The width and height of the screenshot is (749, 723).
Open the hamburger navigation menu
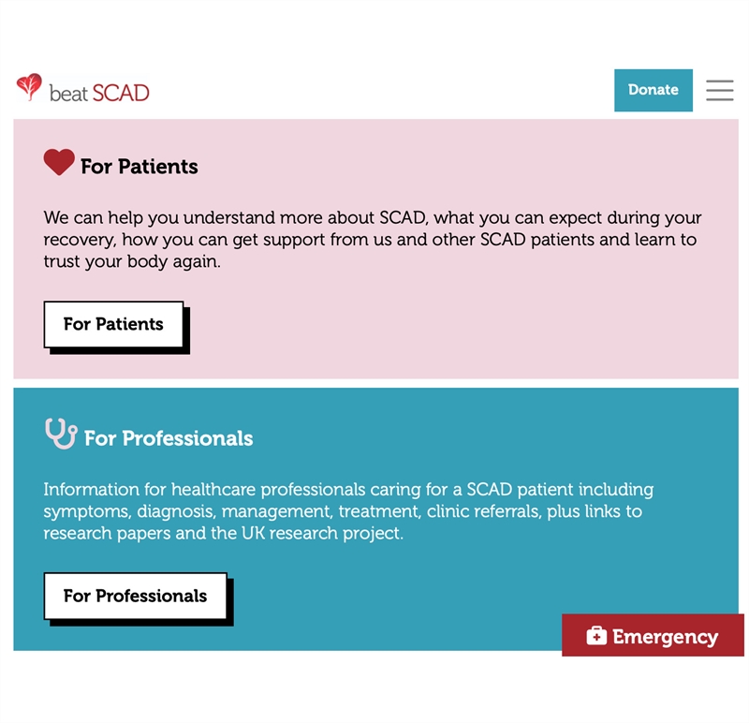coord(719,90)
